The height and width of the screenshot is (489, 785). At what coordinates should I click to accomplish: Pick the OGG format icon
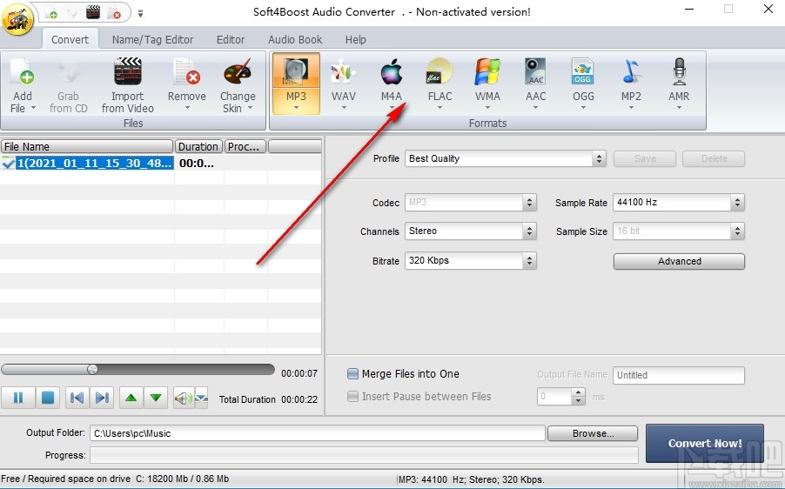click(x=583, y=71)
